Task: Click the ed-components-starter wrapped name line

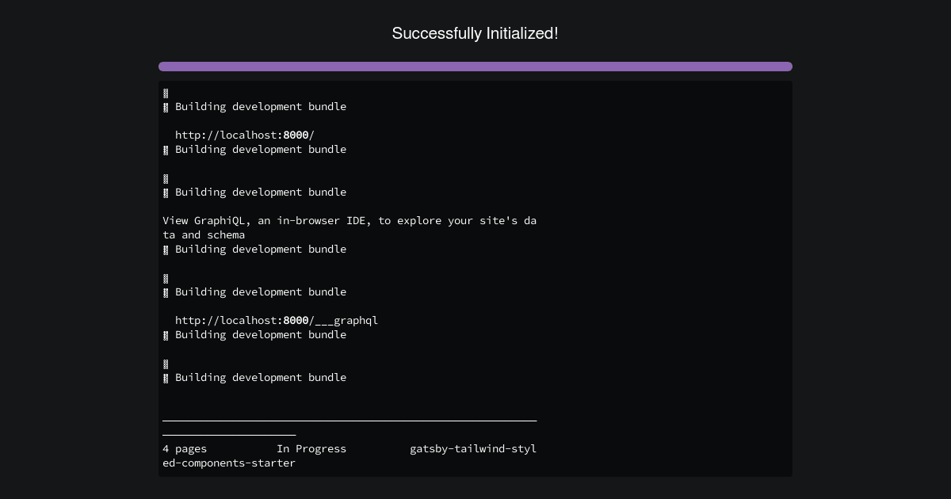Action: click(229, 463)
